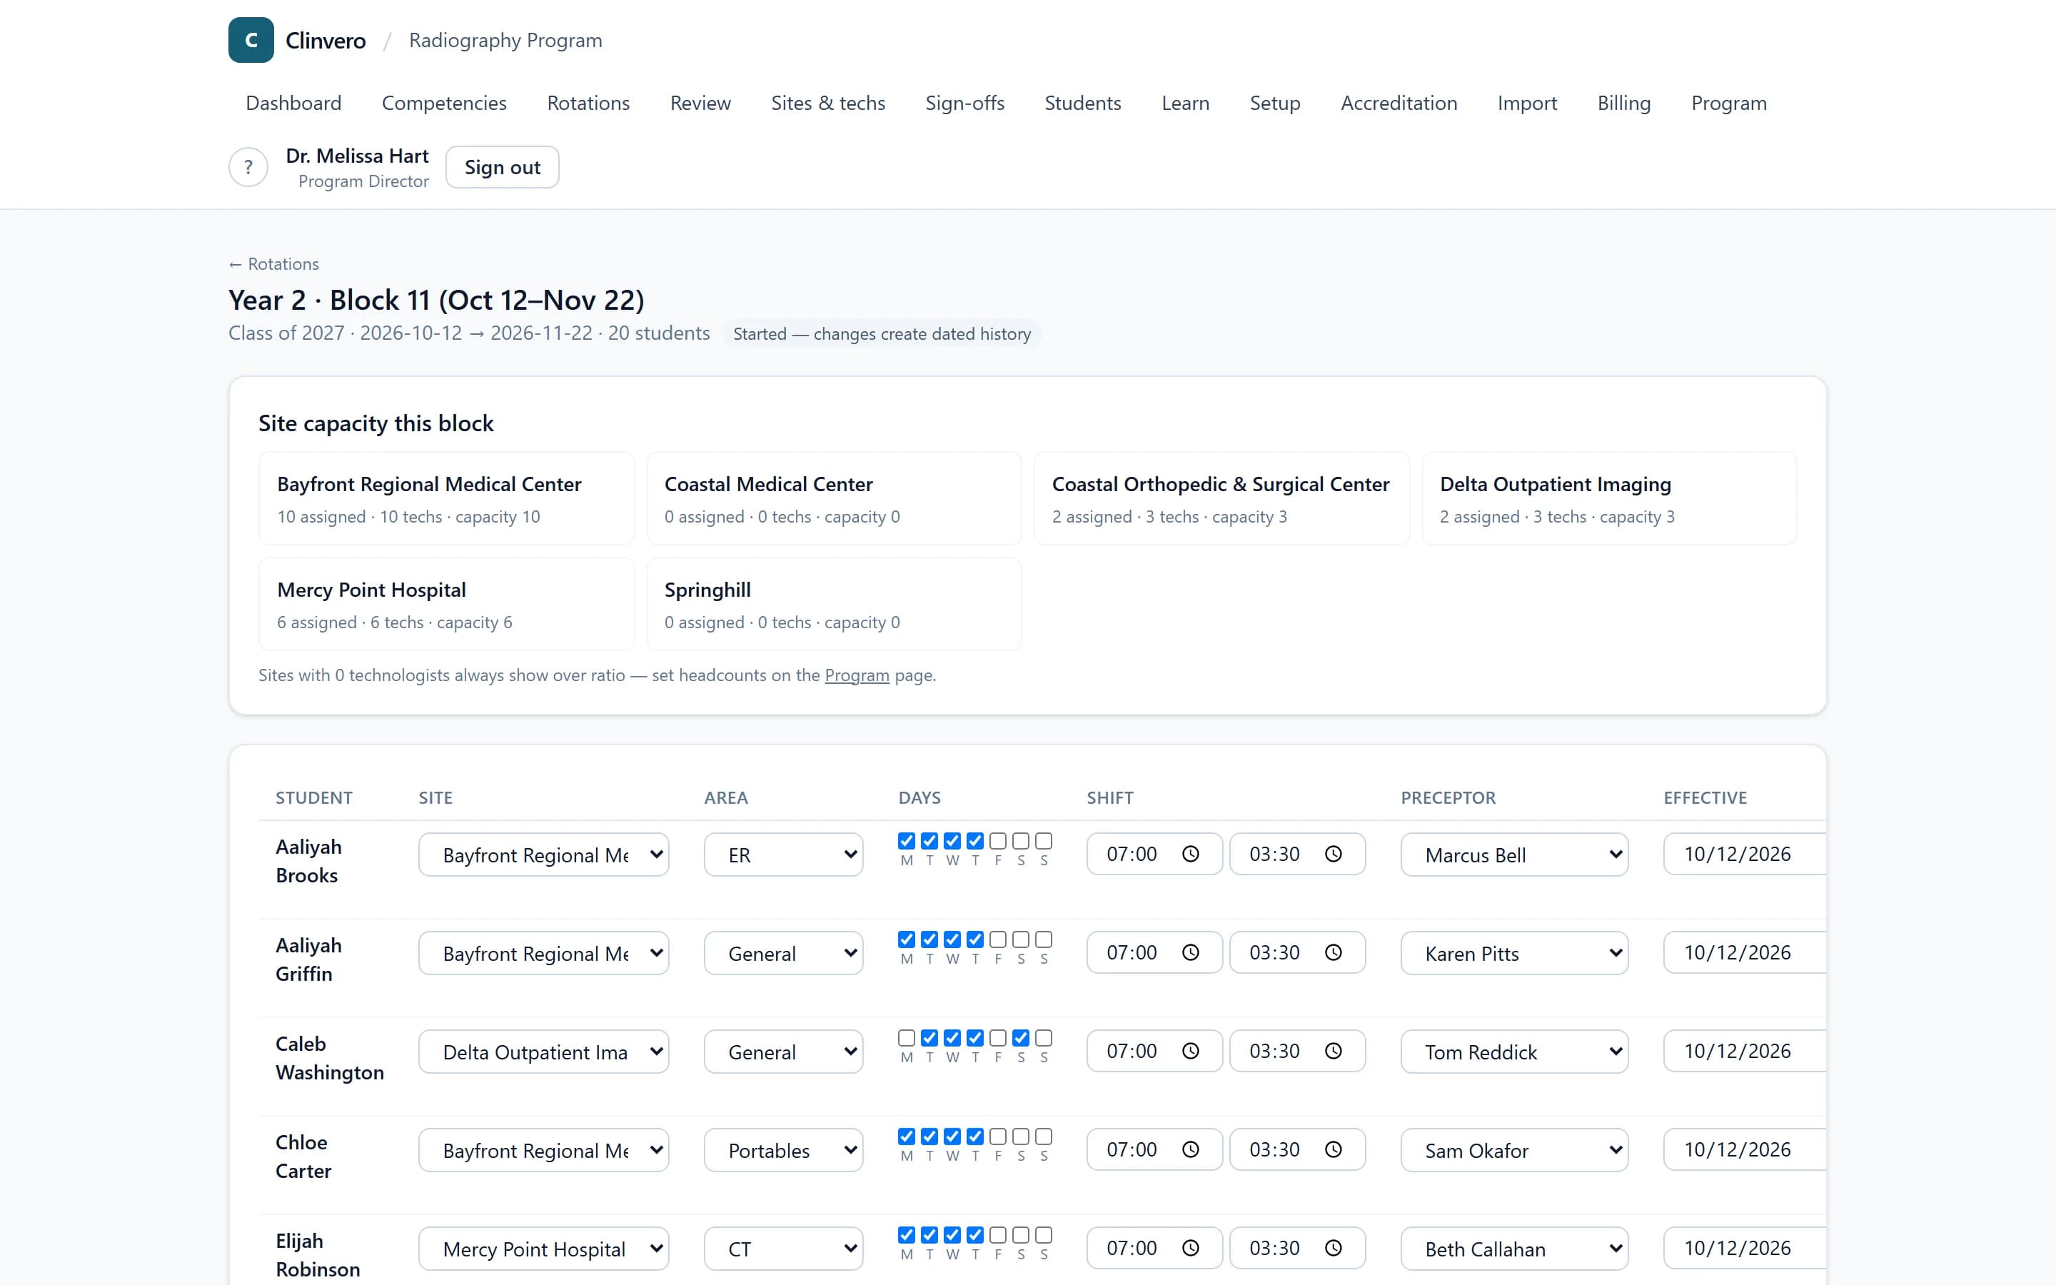This screenshot has width=2056, height=1285.
Task: Click clock icon in Elijah Robinson end time
Action: click(x=1334, y=1249)
